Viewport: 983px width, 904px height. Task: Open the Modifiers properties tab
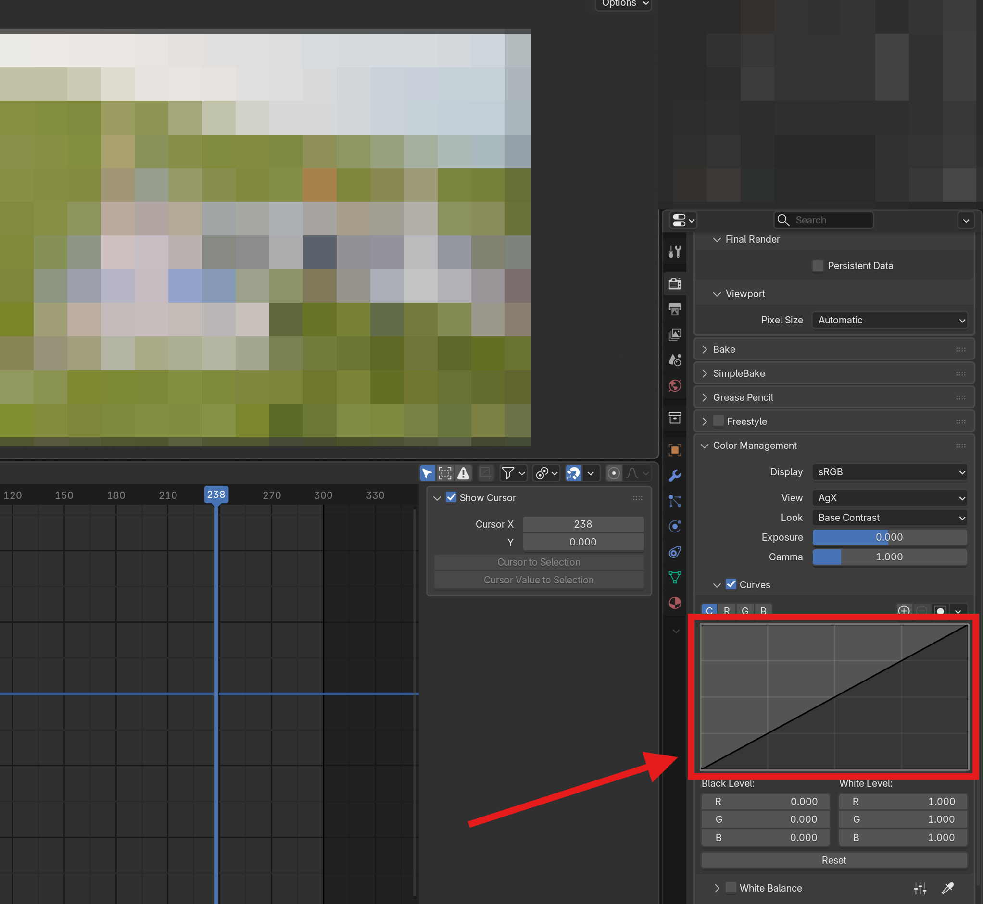point(675,475)
